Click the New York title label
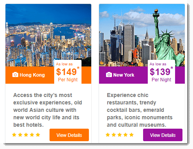 [124, 75]
